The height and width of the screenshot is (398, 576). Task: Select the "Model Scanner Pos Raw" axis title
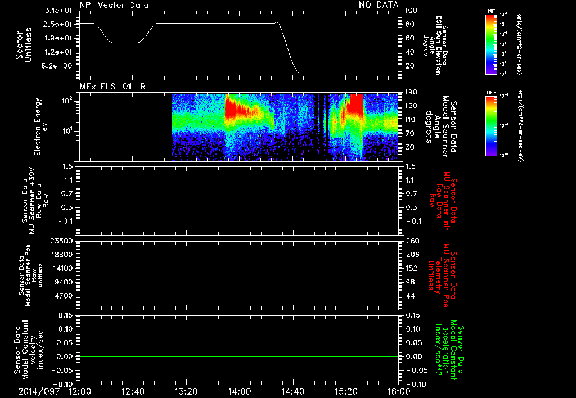click(30, 275)
